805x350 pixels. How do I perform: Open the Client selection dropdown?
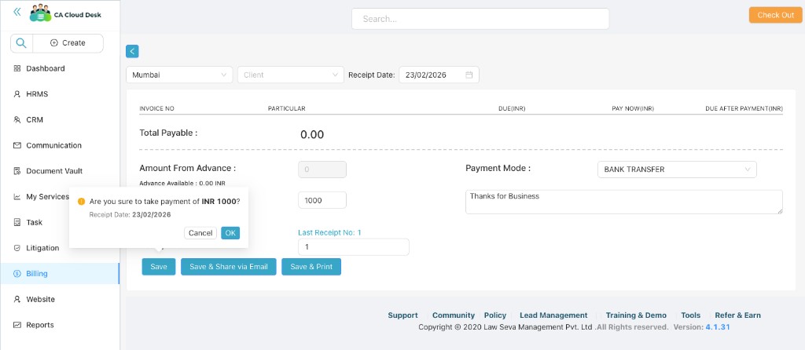point(290,75)
